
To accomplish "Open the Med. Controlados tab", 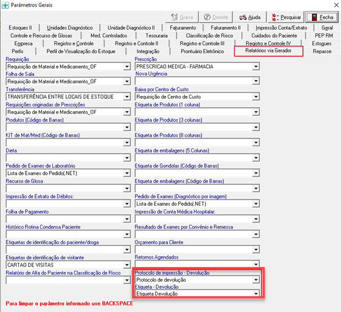I will [x=109, y=36].
